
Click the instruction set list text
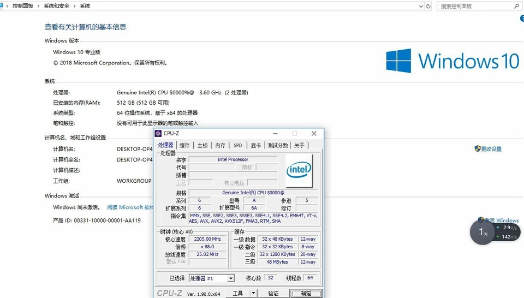tap(253, 218)
